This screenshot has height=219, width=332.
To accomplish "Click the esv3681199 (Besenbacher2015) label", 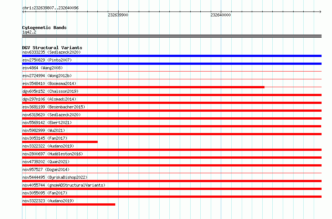I will click(54, 107).
